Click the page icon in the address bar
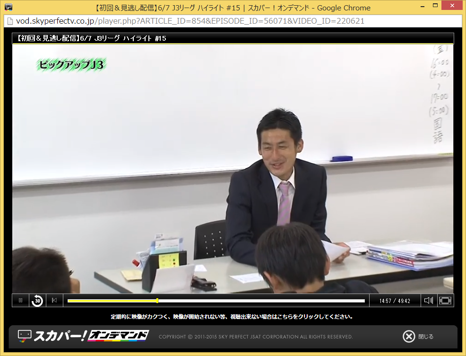466x356 pixels. [10, 21]
